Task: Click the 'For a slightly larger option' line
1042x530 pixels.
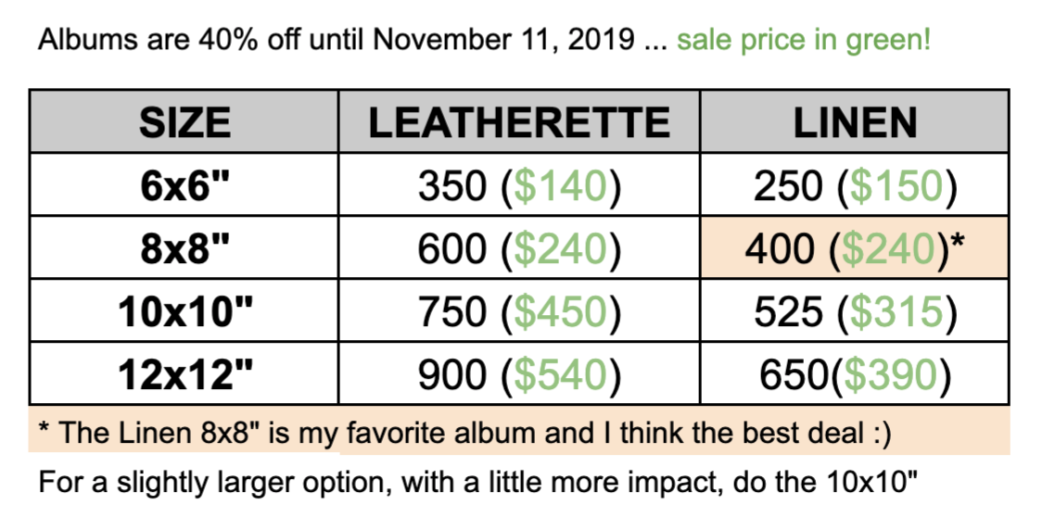Action: [x=477, y=482]
